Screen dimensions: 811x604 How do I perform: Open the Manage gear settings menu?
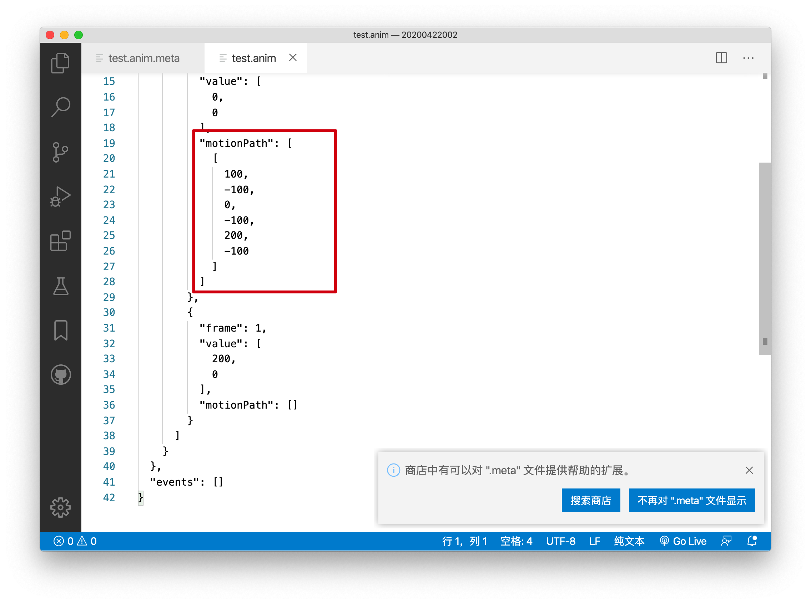pos(60,507)
